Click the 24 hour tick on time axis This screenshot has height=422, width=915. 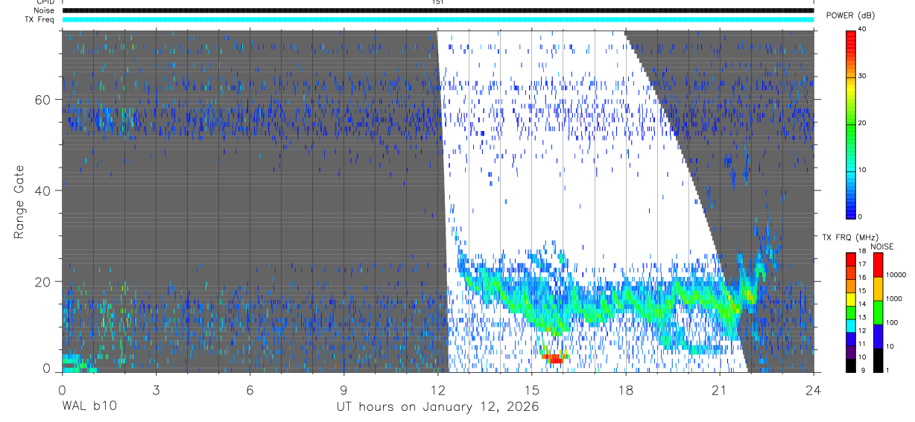pyautogui.click(x=814, y=390)
